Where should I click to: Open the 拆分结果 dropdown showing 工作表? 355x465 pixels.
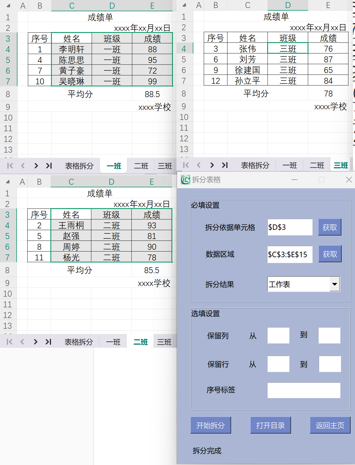coord(335,284)
